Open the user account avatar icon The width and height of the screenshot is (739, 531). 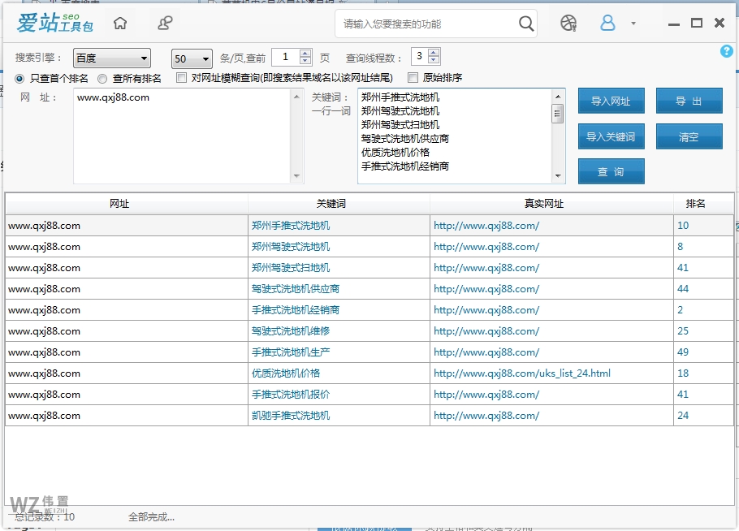(607, 24)
